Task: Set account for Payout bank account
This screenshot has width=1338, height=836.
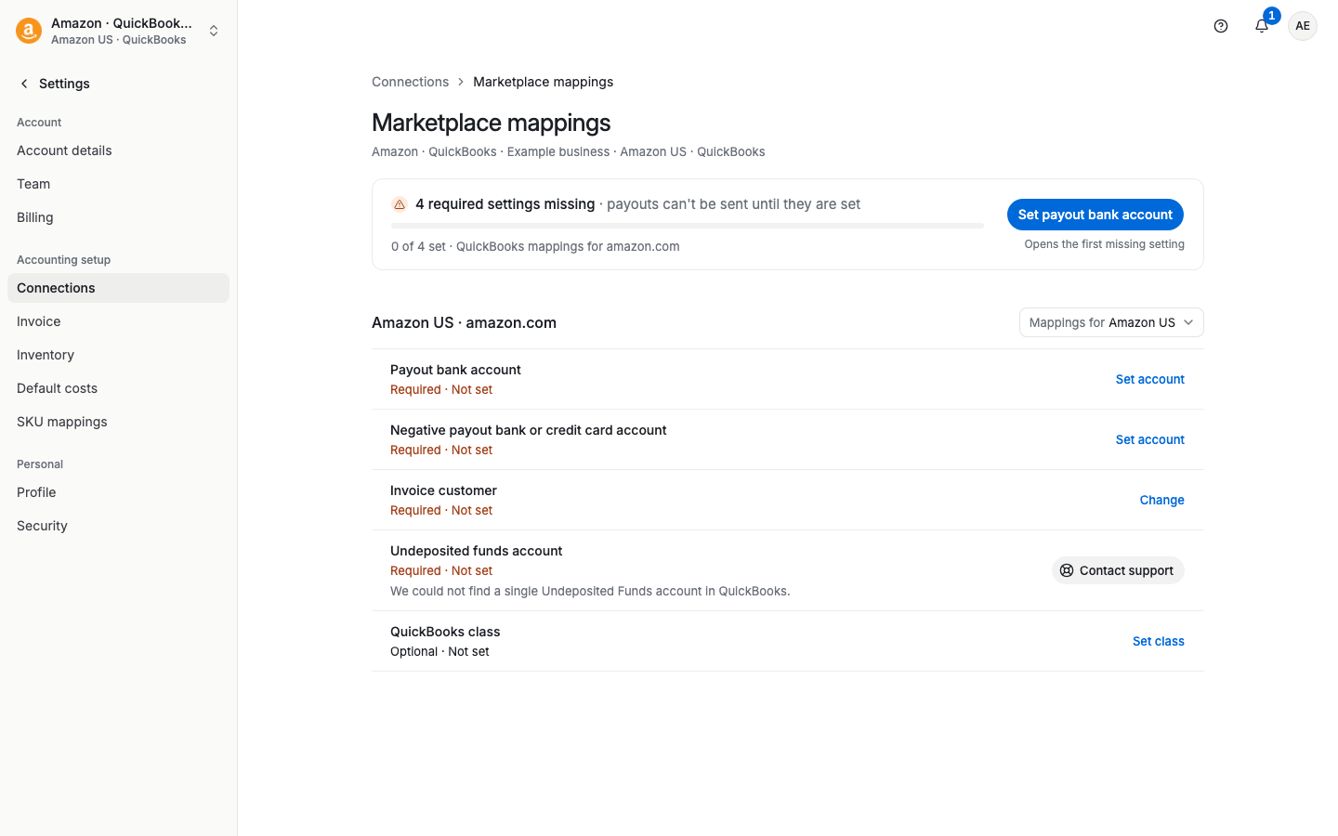Action: (x=1149, y=379)
